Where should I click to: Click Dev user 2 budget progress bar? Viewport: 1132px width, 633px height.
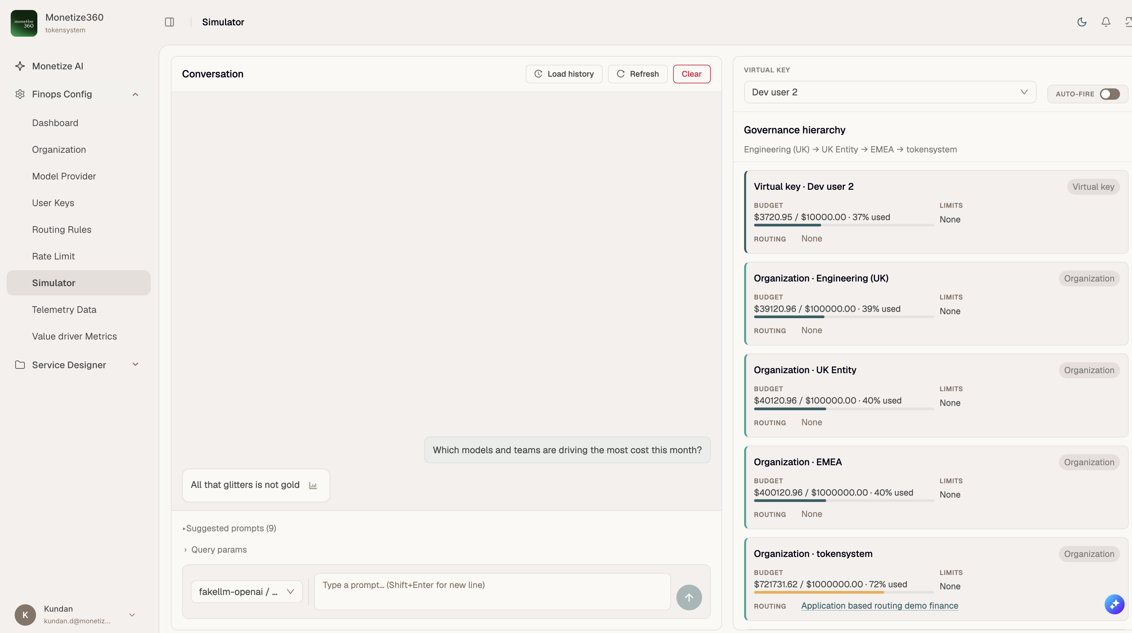point(844,225)
